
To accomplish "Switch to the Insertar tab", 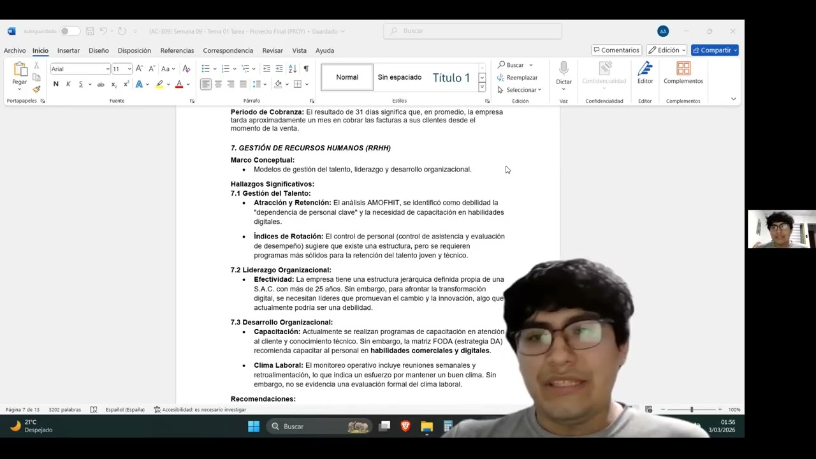I will pyautogui.click(x=68, y=50).
